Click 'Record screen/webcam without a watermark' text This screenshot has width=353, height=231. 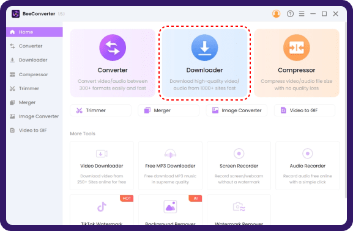click(239, 179)
